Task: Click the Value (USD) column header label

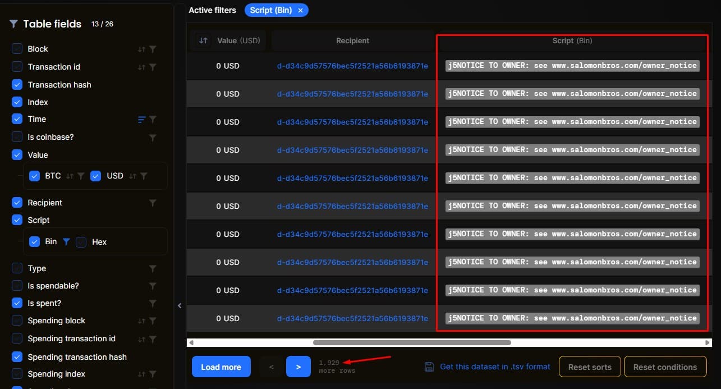Action: [239, 40]
